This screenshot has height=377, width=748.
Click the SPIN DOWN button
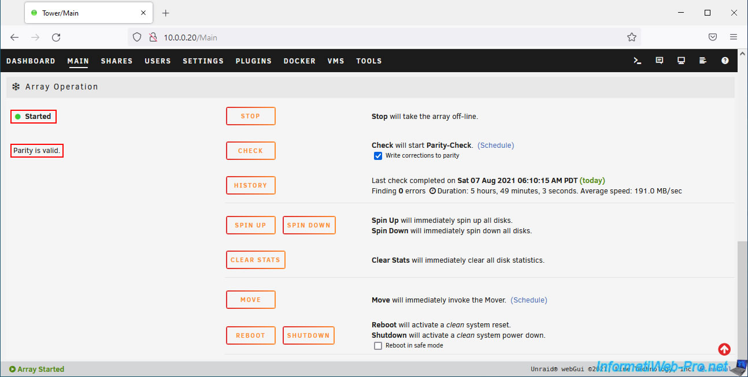[x=309, y=225]
